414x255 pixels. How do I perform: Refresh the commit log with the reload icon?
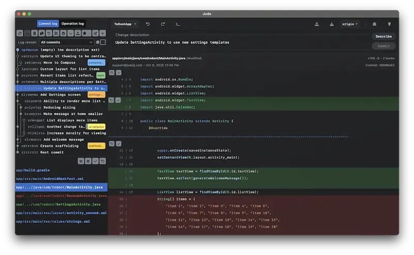pos(20,33)
